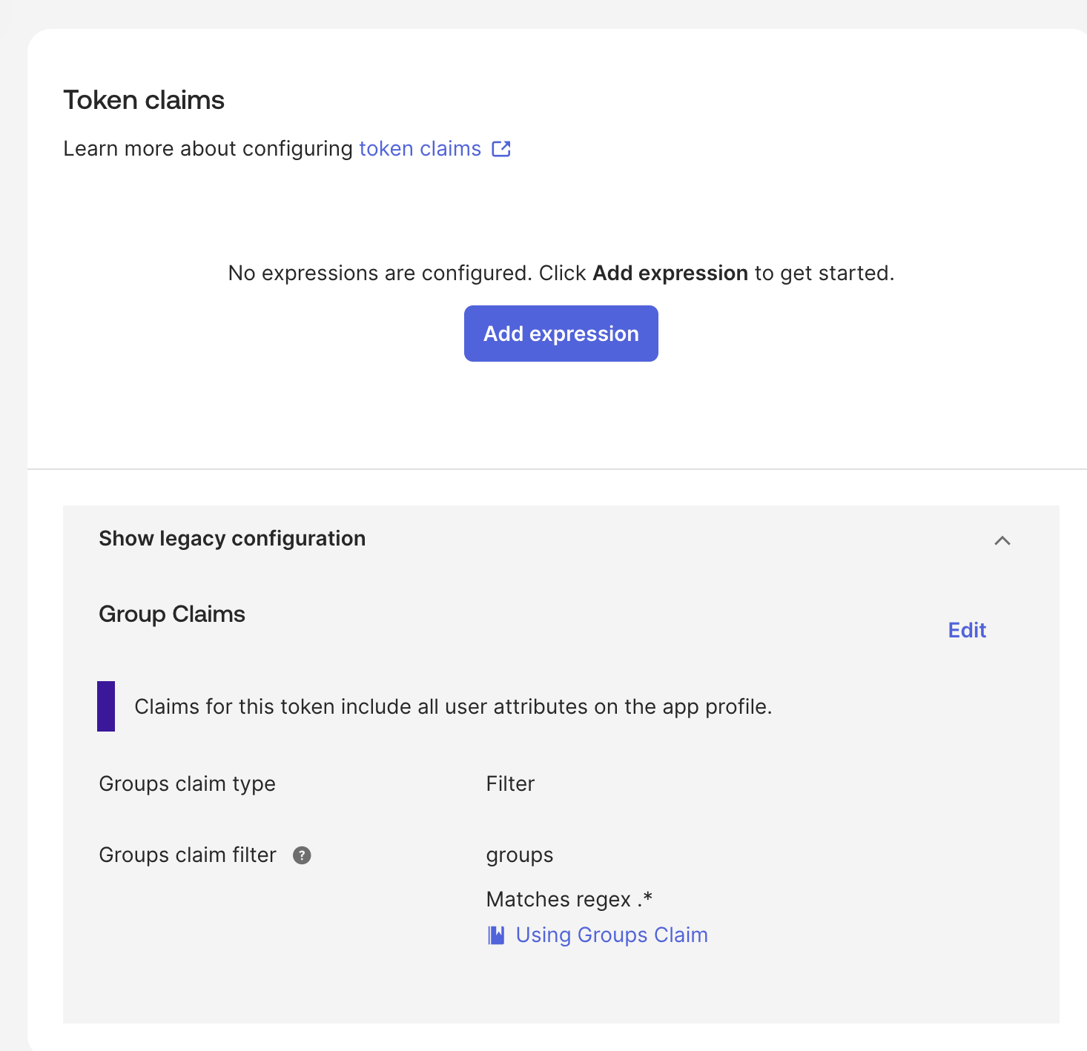Click the bookmark icon before Using Groups Claim
The image size is (1087, 1051).
click(495, 935)
